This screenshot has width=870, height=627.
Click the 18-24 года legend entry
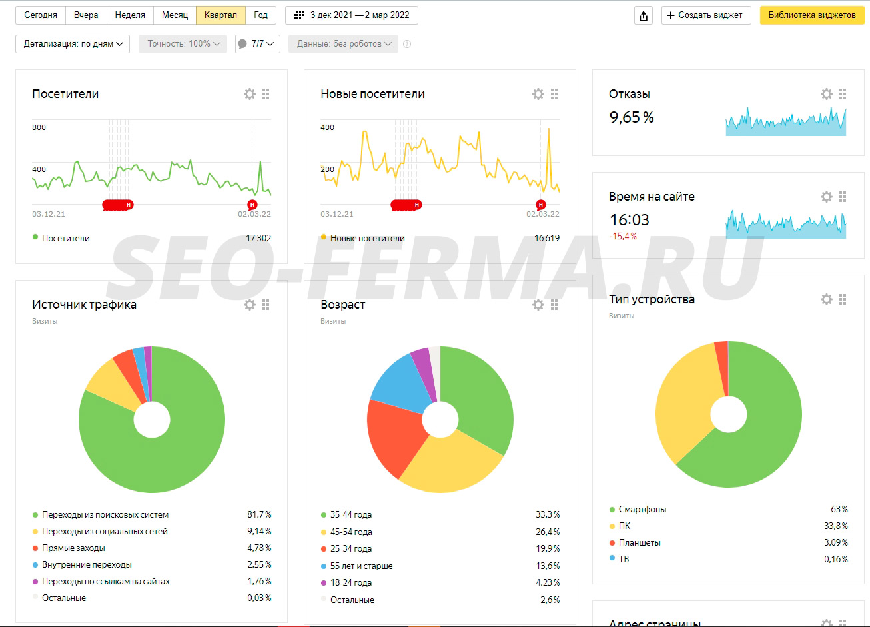[346, 583]
